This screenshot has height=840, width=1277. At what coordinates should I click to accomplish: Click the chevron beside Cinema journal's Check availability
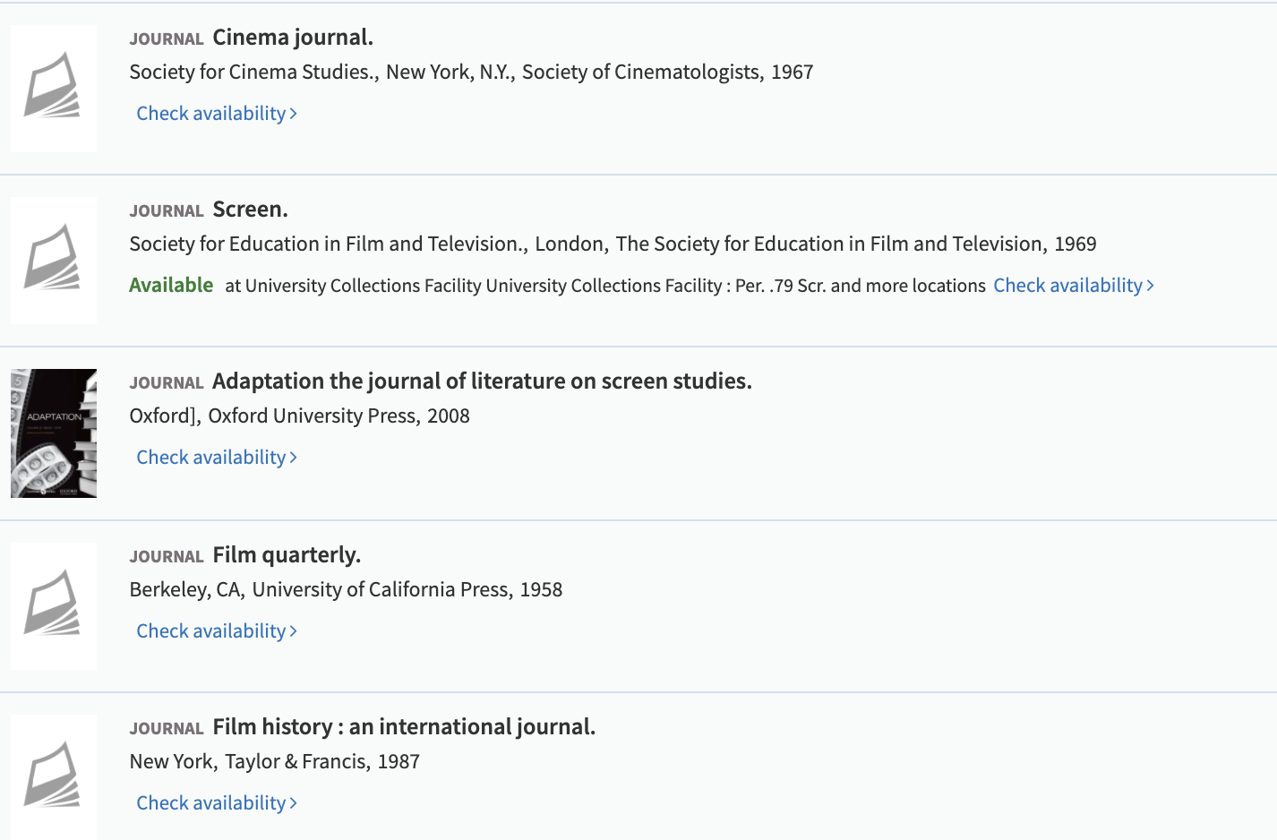294,114
